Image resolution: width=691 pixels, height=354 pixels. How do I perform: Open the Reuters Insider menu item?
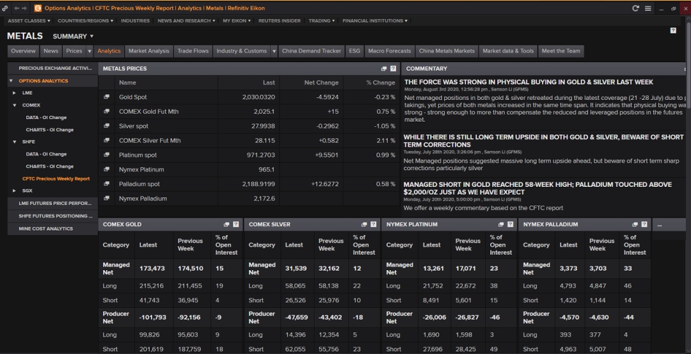point(280,20)
